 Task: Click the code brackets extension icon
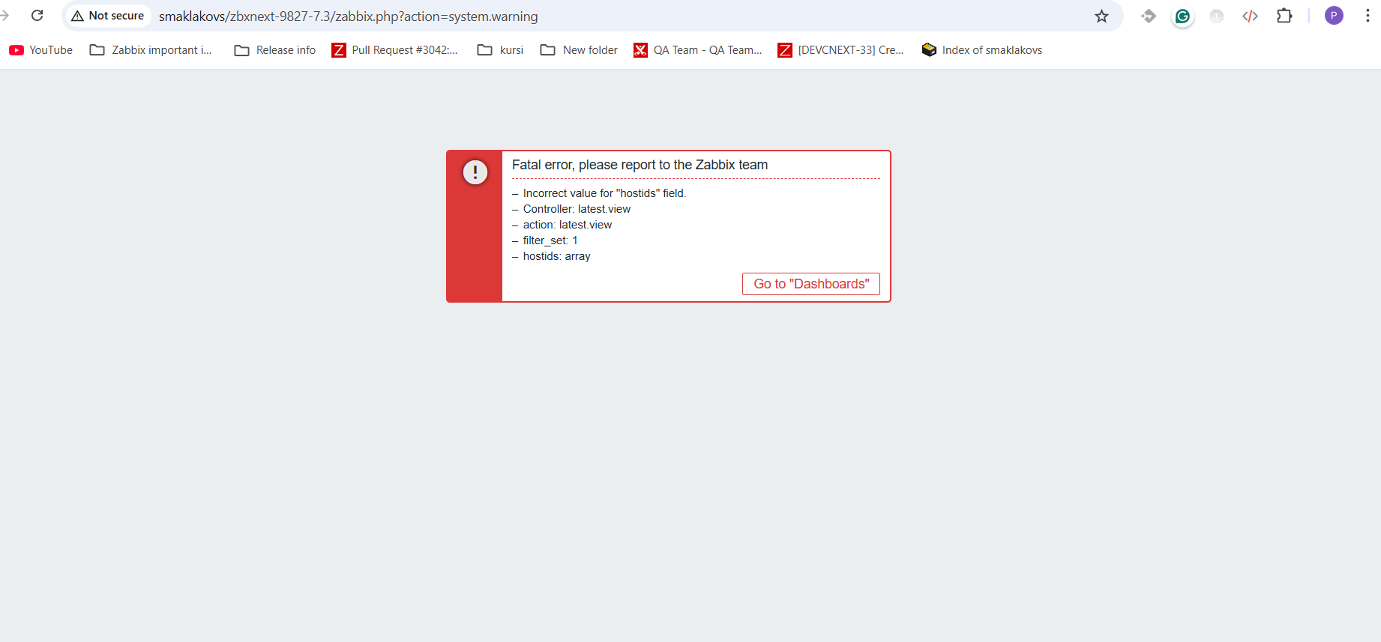pyautogui.click(x=1250, y=16)
